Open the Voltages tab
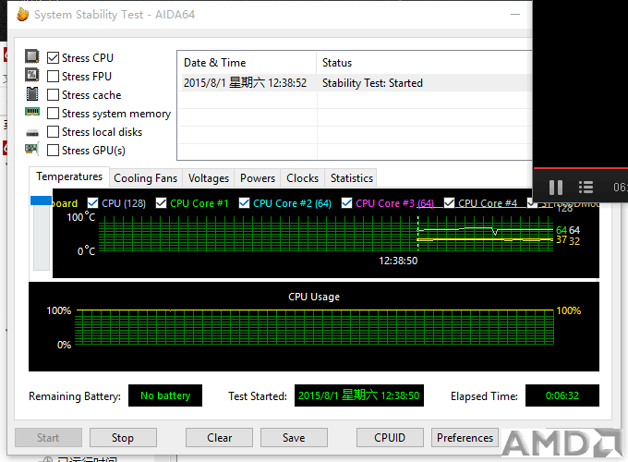Image resolution: width=628 pixels, height=462 pixels. pos(209,178)
